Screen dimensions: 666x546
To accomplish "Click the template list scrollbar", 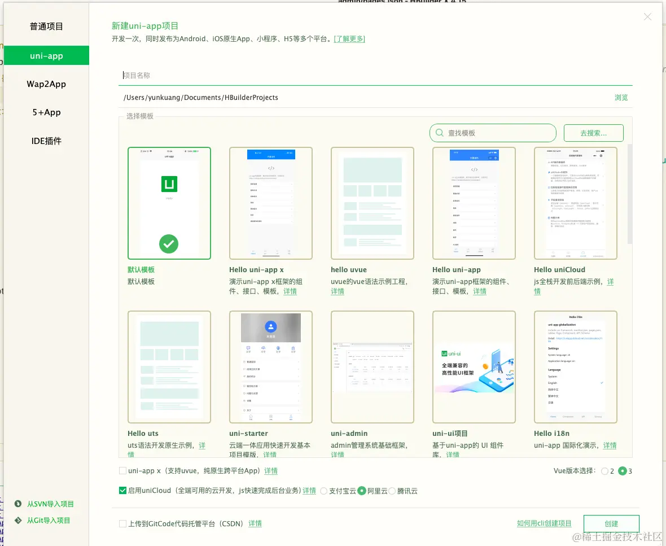I will pos(630,194).
